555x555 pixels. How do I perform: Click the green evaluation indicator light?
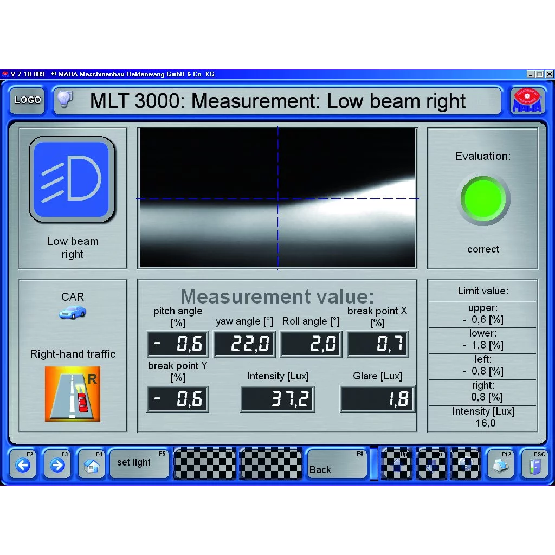click(x=483, y=199)
